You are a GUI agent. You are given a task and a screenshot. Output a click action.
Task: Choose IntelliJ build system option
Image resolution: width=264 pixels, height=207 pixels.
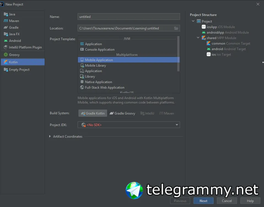click(147, 113)
